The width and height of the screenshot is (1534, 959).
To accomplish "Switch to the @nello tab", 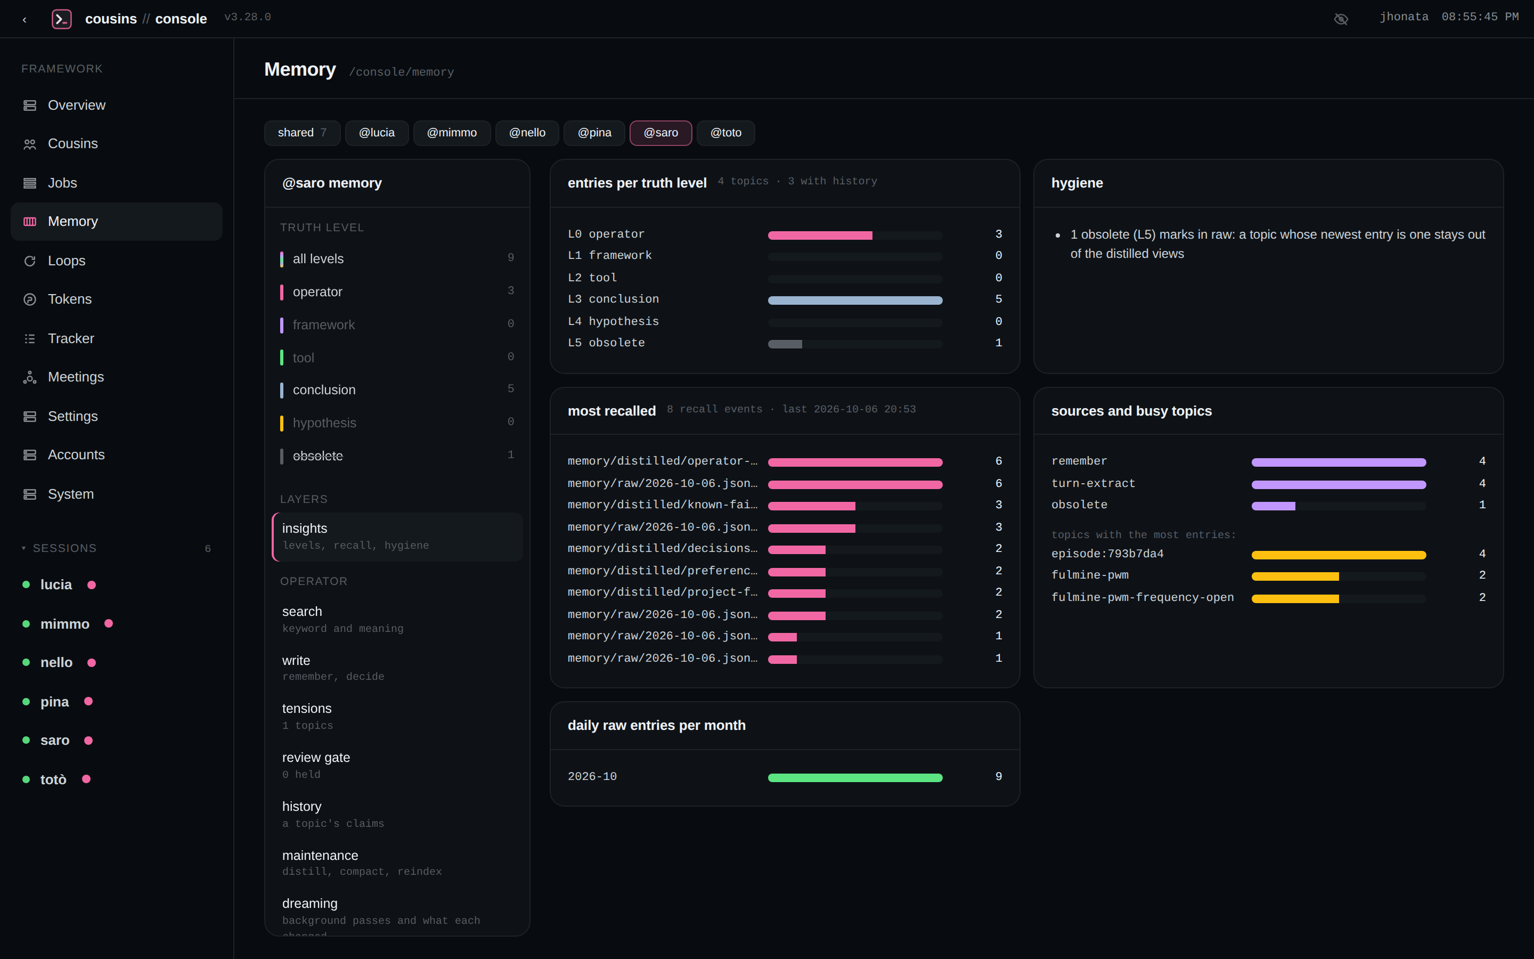I will pyautogui.click(x=527, y=133).
